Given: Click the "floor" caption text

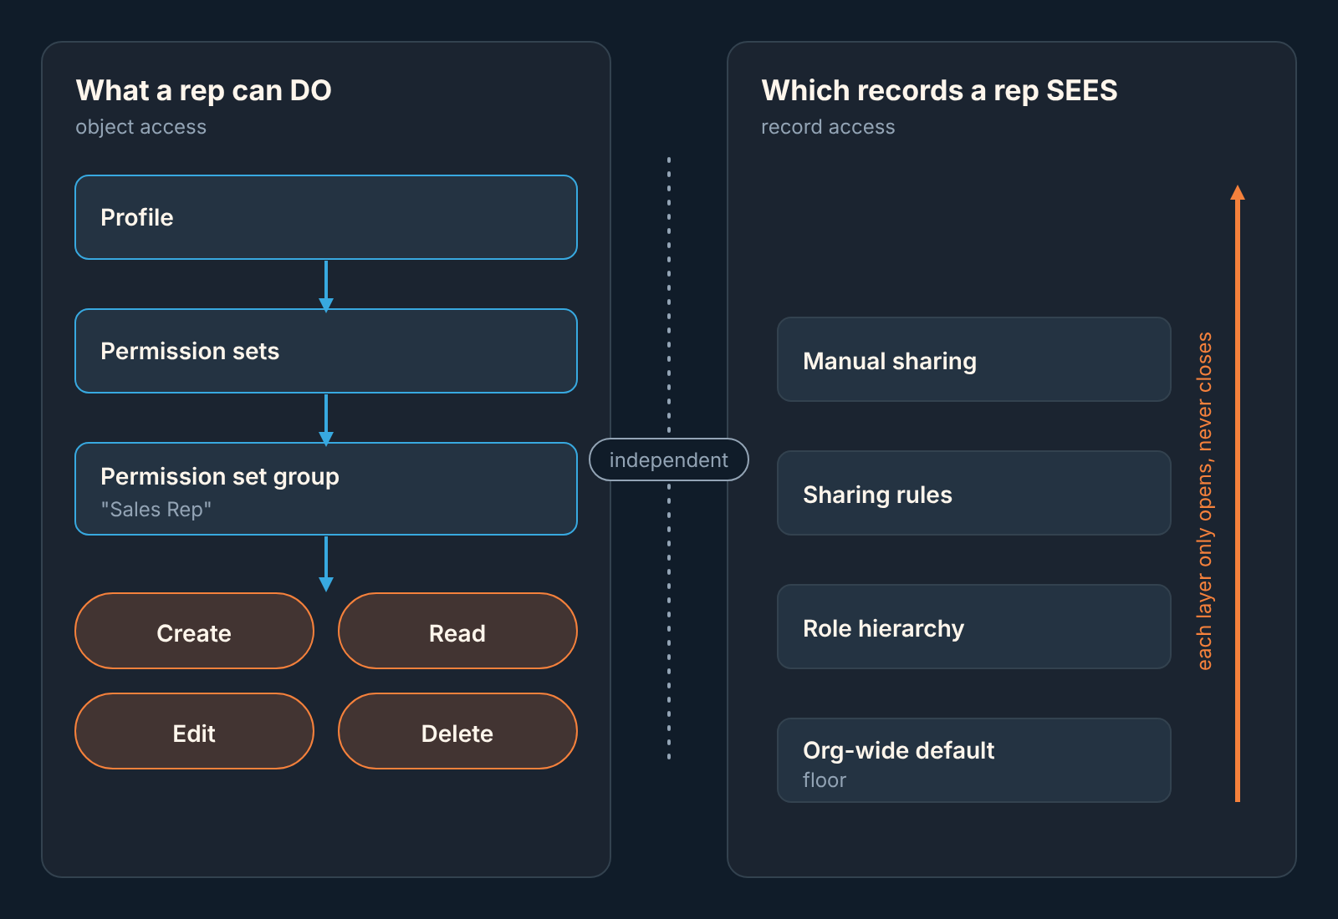Looking at the screenshot, I should [x=825, y=780].
